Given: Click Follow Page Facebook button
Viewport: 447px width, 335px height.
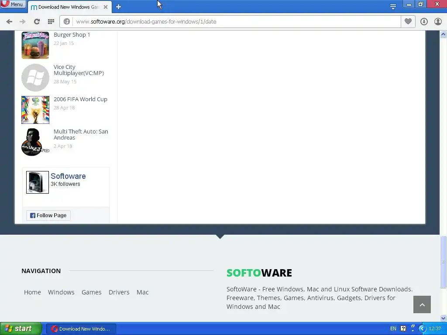Looking at the screenshot, I should pyautogui.click(x=48, y=215).
